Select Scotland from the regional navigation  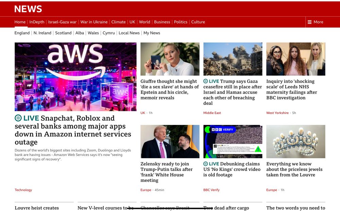(x=63, y=33)
